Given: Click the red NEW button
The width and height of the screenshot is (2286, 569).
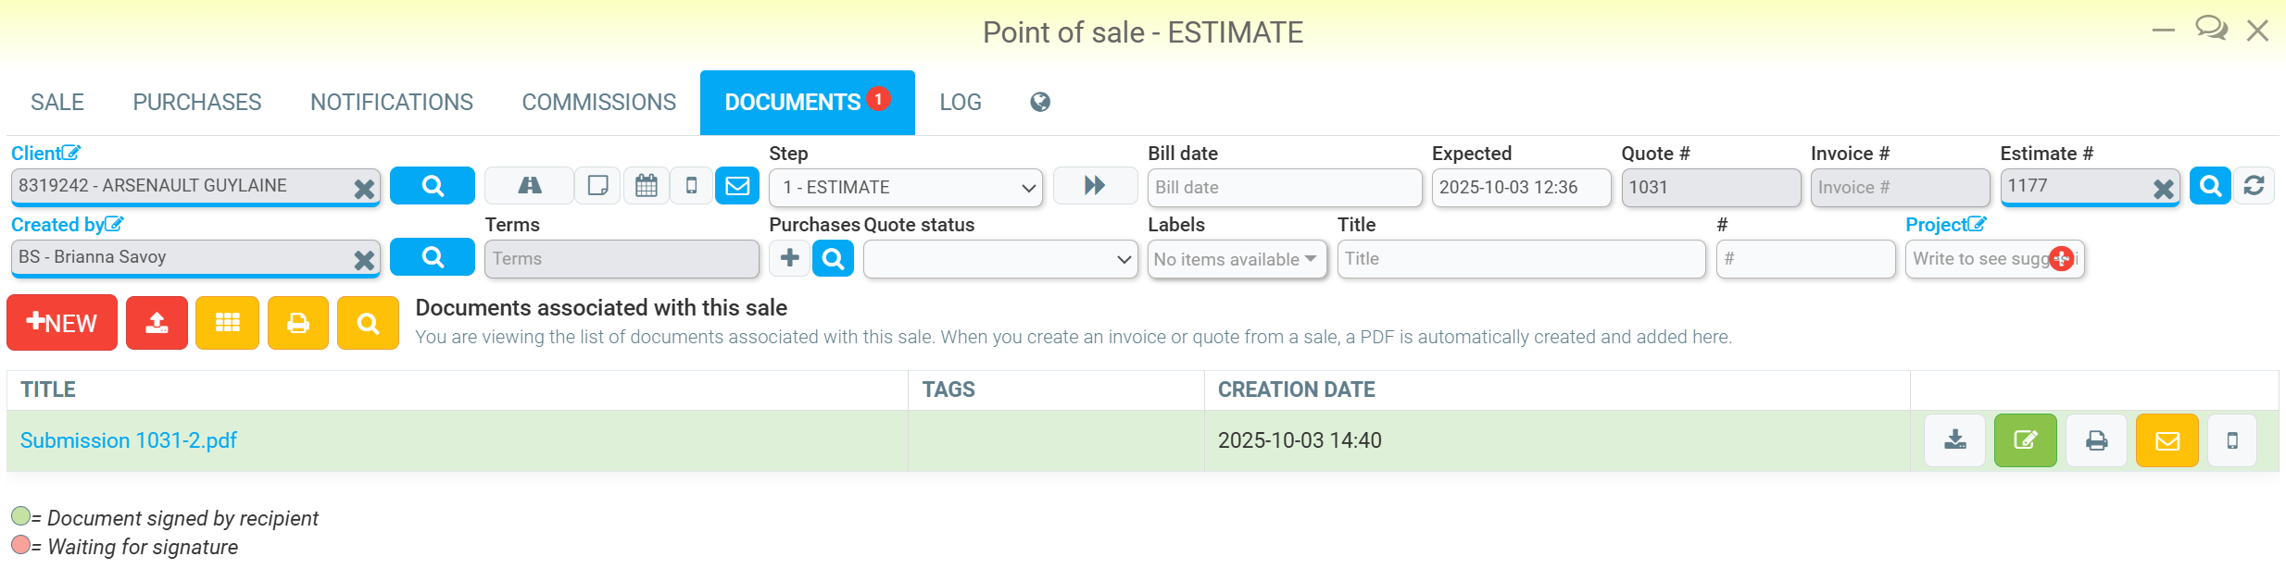Looking at the screenshot, I should (x=62, y=323).
